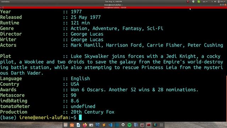Open the white tray indicator beside the green check

pyautogui.click(x=193, y=1)
